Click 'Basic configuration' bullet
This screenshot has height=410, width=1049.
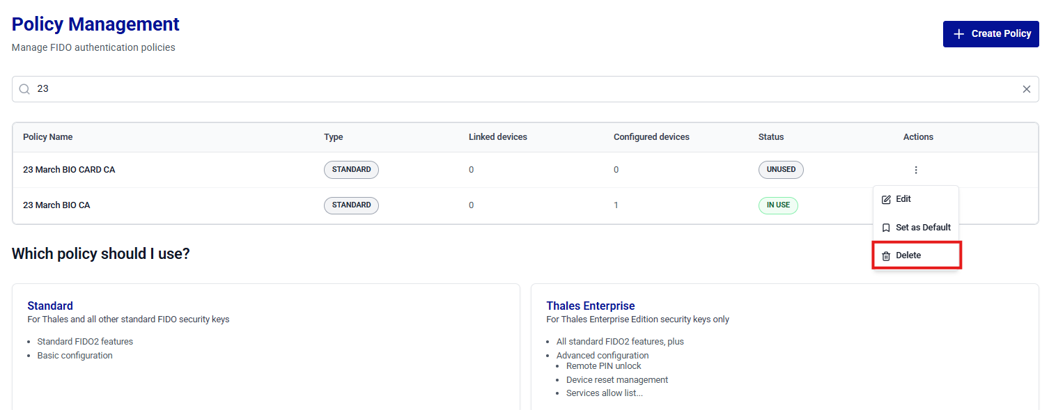[75, 356]
